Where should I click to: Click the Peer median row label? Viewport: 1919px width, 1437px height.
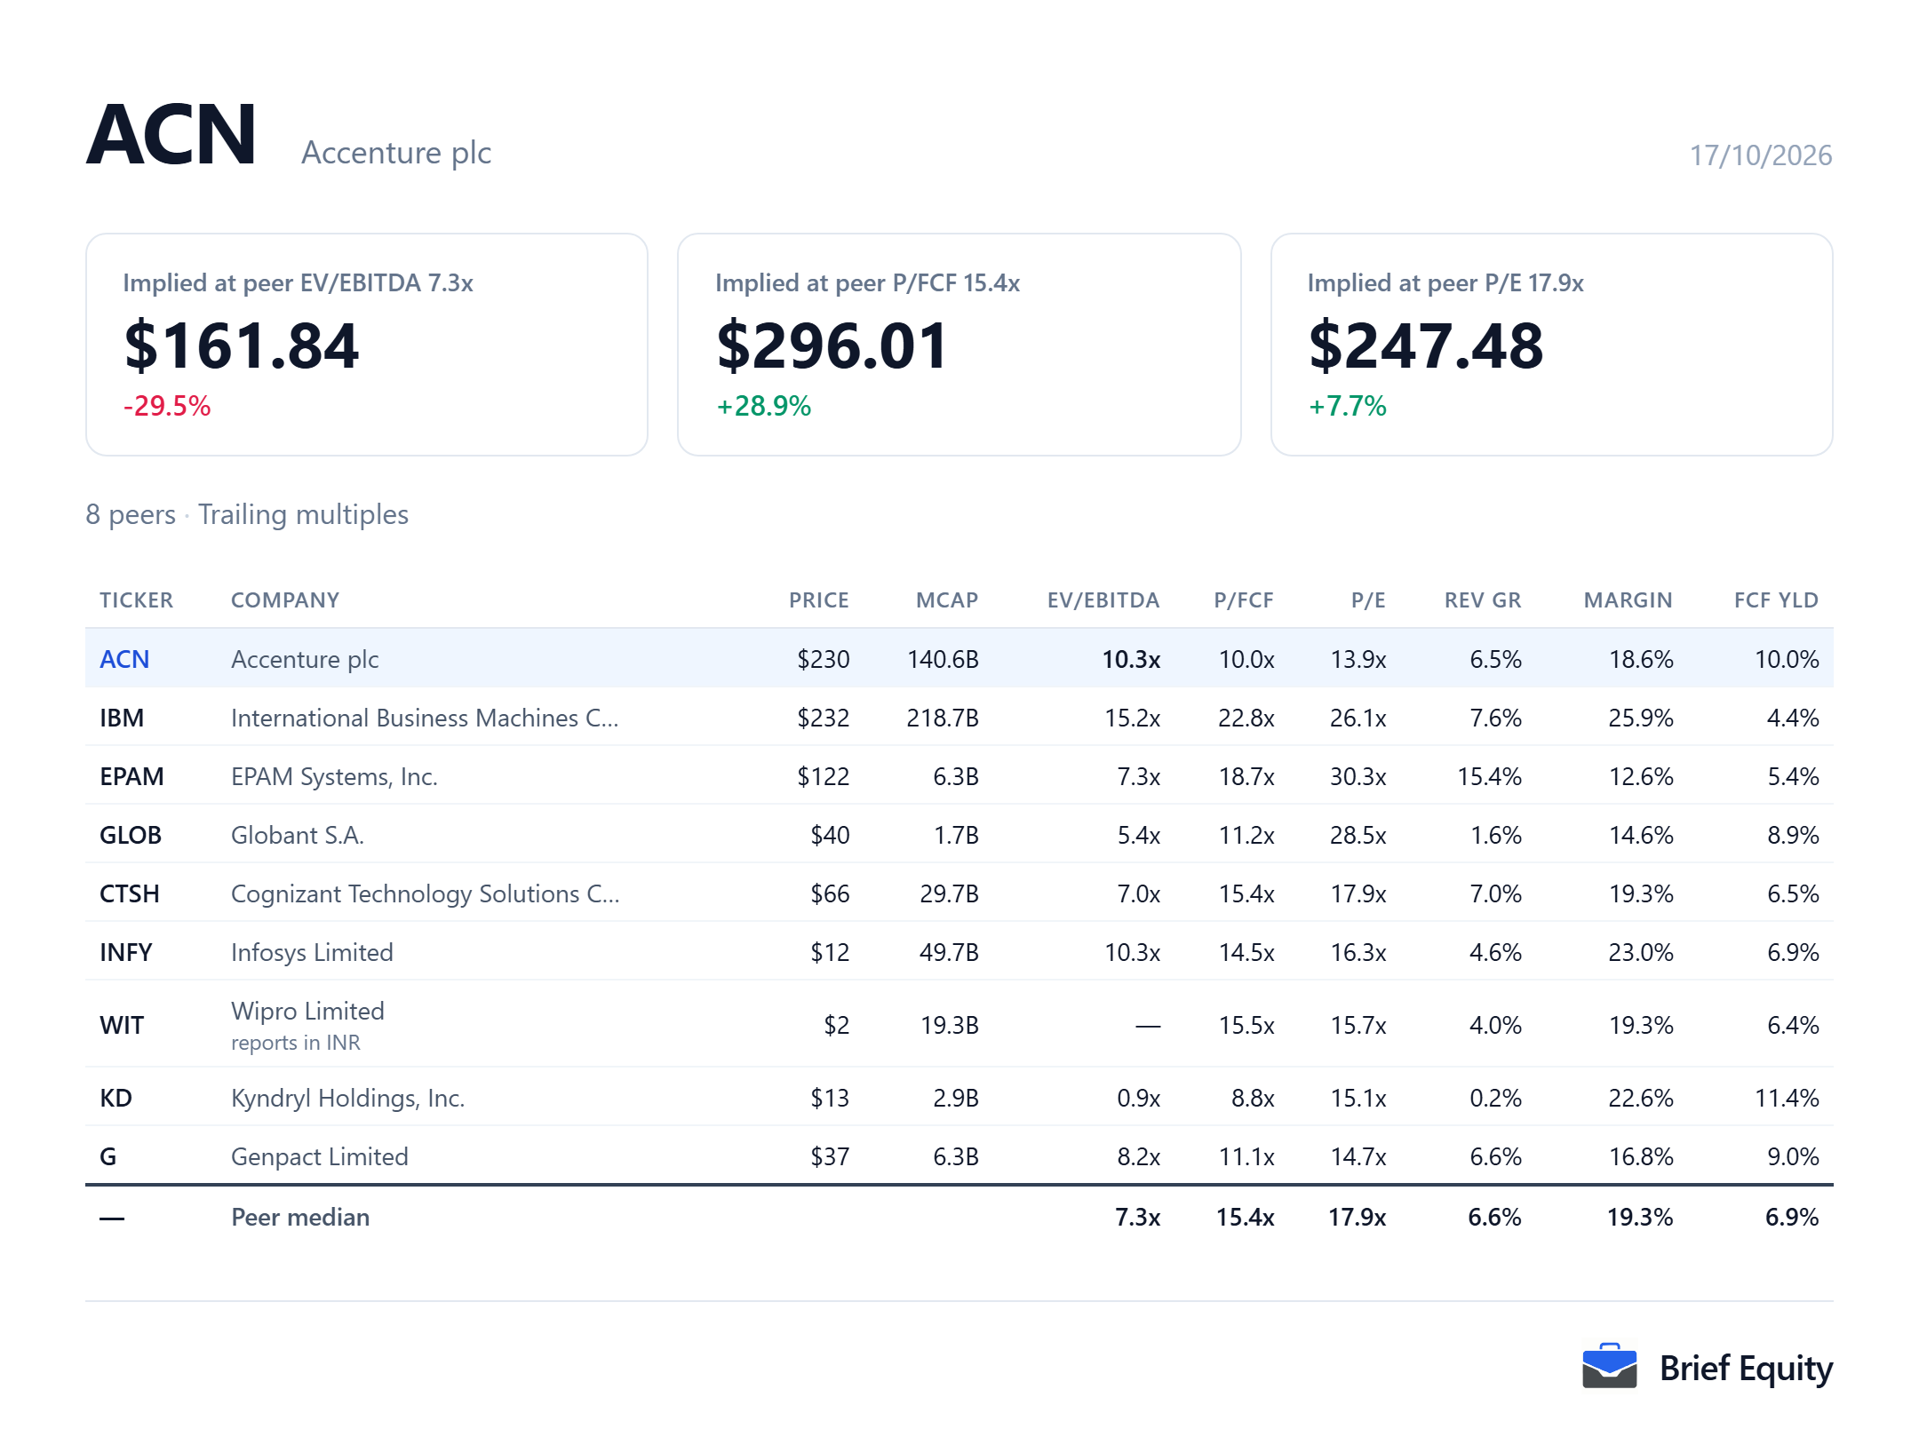click(300, 1217)
